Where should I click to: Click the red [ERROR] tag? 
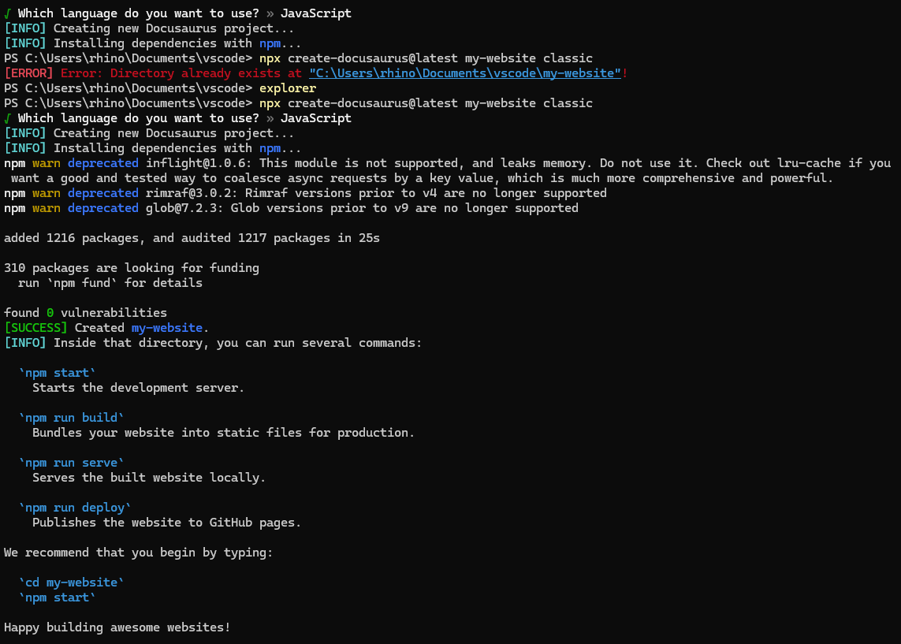[x=29, y=73]
